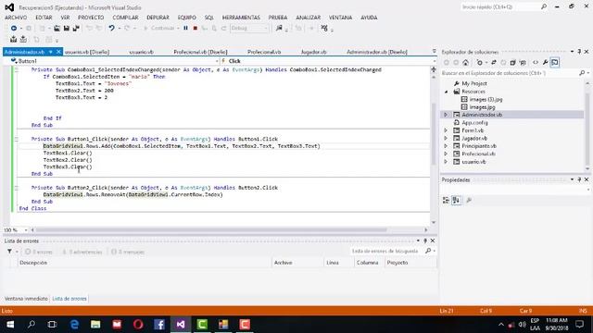Open the Debug configuration dropdown
The image size is (593, 333).
click(x=249, y=29)
